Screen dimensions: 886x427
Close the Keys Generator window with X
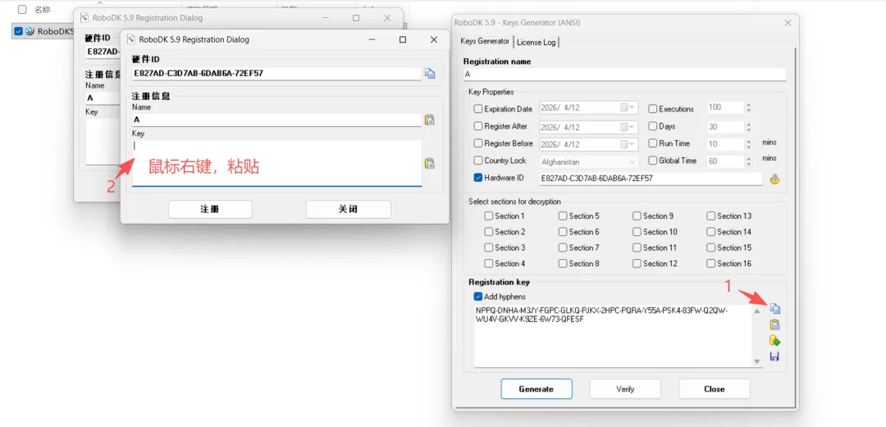(788, 23)
